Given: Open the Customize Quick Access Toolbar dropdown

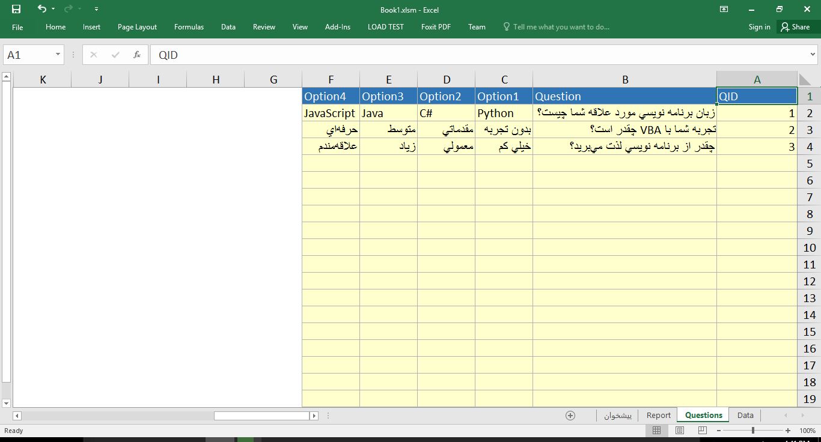Looking at the screenshot, I should tap(97, 9).
